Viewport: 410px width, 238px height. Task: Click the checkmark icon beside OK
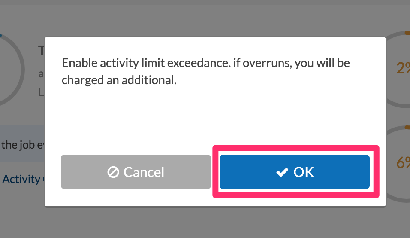(282, 172)
